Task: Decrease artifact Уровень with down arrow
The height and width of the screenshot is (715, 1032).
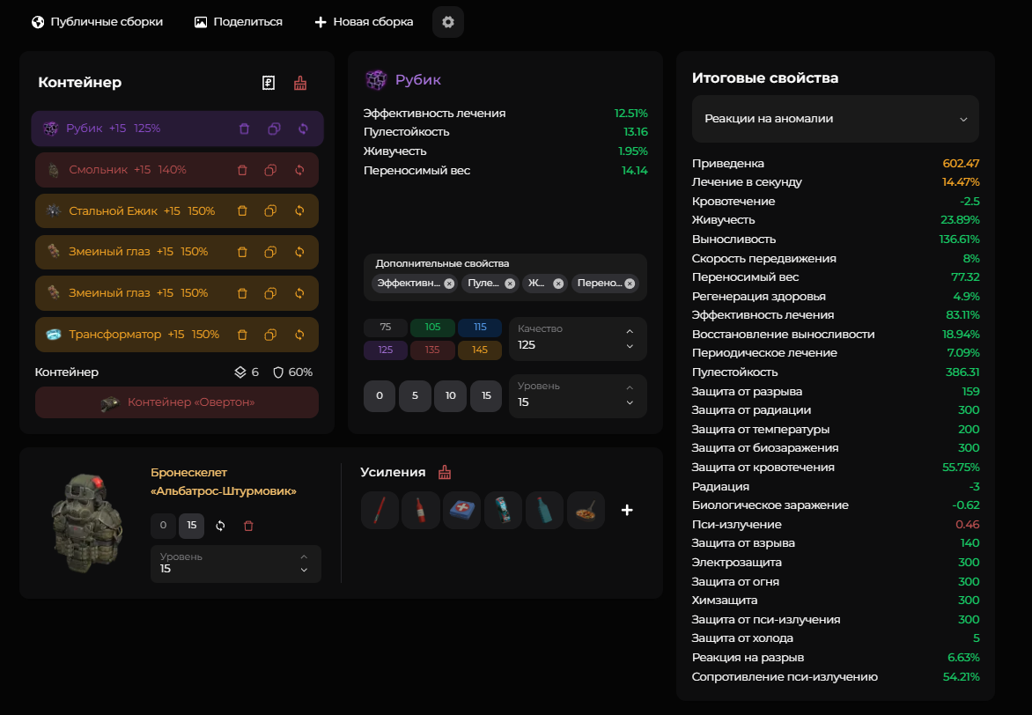Action: (x=630, y=403)
